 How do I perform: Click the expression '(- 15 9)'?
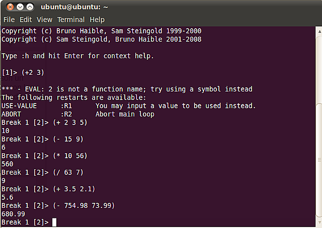coord(68,139)
